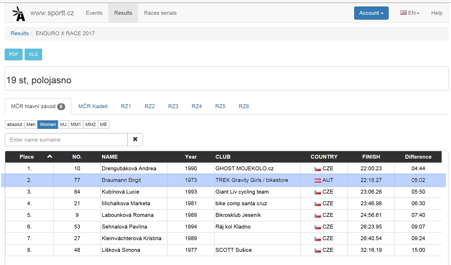Click the name surname search field
The height and width of the screenshot is (265, 451).
(x=66, y=140)
